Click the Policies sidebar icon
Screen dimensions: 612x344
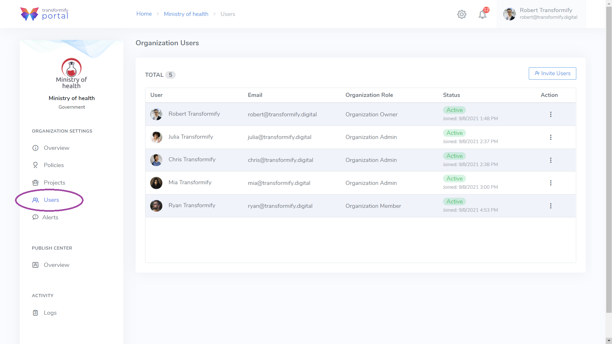coord(35,165)
